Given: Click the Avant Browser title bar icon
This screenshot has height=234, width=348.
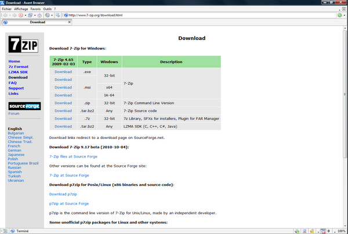Looking at the screenshot, I should coord(2,3).
